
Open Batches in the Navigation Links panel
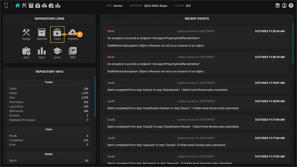[42, 34]
